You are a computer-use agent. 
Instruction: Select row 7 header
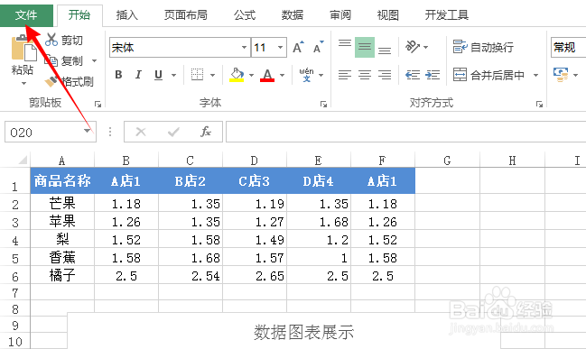click(x=15, y=293)
